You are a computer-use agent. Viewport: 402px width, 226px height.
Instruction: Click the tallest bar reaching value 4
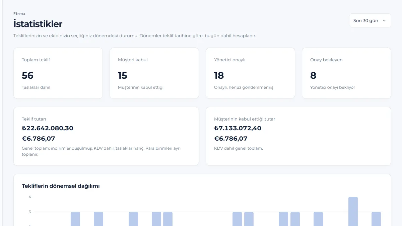[353, 211]
